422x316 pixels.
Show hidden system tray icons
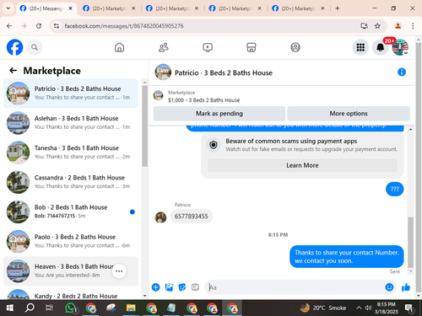359,308
